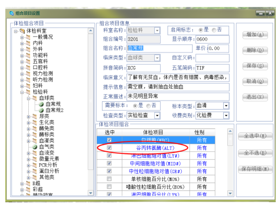
Task: Open the 检查类型 dropdown
Action: [x=157, y=115]
